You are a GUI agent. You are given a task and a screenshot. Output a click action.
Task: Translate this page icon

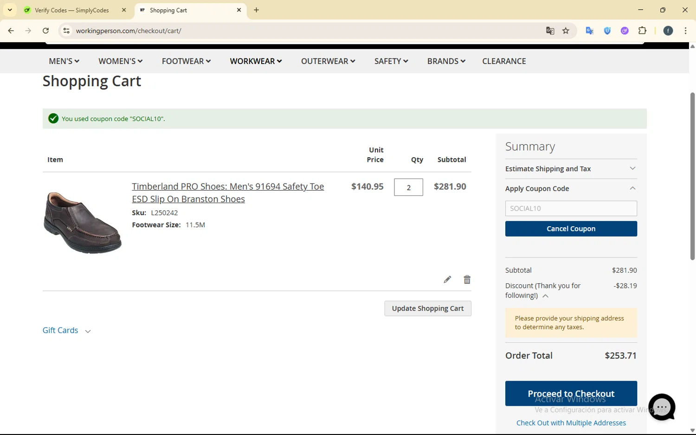coord(550,31)
